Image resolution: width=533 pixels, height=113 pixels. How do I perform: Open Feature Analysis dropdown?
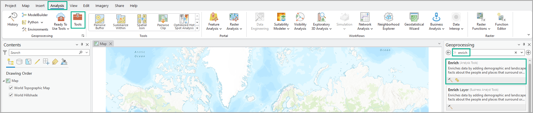(x=214, y=22)
